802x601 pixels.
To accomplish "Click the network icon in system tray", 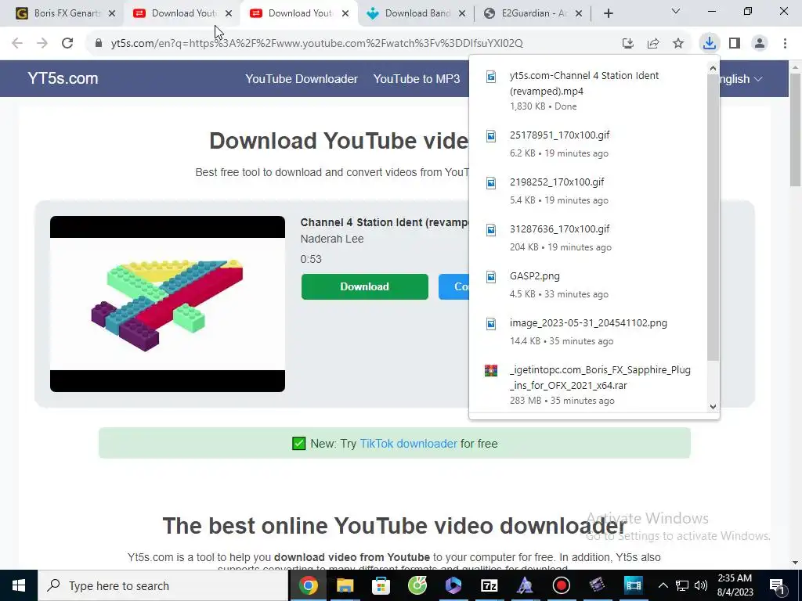I will point(682,585).
